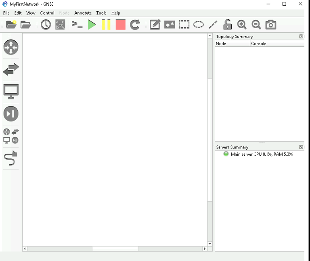Reload all nodes icon

[x=135, y=25]
